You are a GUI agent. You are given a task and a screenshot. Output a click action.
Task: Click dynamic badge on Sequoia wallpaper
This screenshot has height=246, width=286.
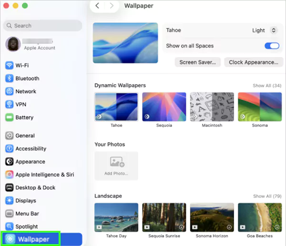[x=147, y=117]
